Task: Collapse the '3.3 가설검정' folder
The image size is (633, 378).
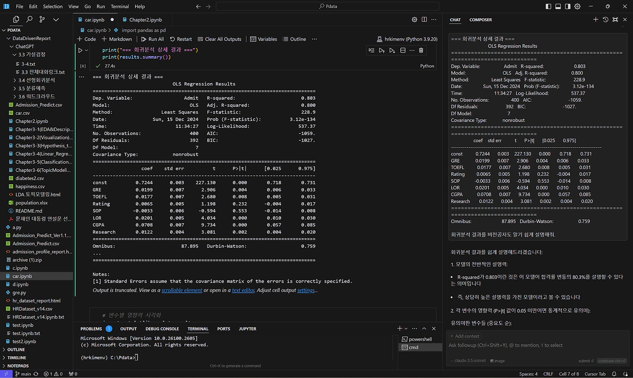Action: point(32,54)
